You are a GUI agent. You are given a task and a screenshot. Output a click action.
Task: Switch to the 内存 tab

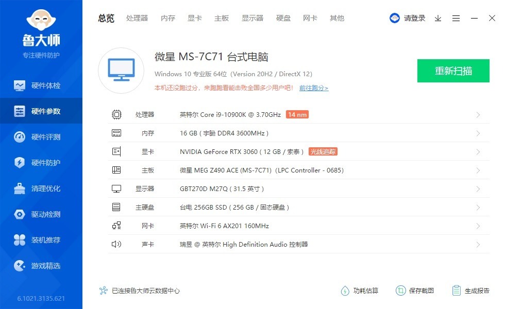pyautogui.click(x=167, y=18)
